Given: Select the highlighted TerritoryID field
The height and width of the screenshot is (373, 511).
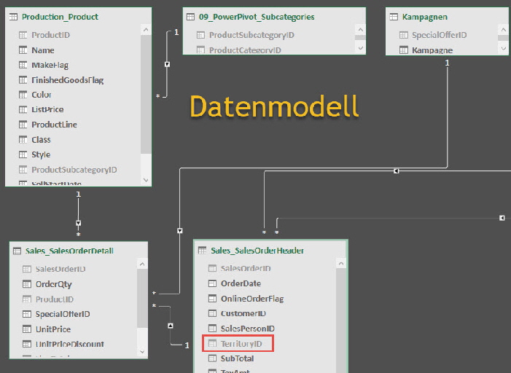Looking at the screenshot, I should (238, 344).
